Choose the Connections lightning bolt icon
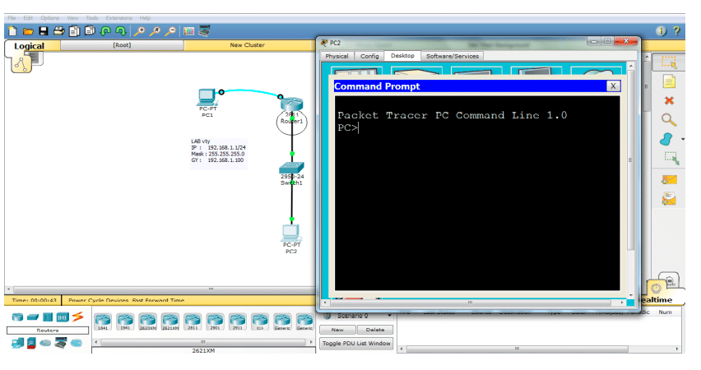The width and height of the screenshot is (701, 370). click(x=78, y=317)
